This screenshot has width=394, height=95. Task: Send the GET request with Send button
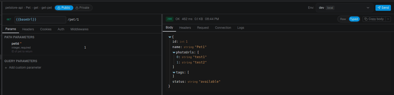click(383, 8)
